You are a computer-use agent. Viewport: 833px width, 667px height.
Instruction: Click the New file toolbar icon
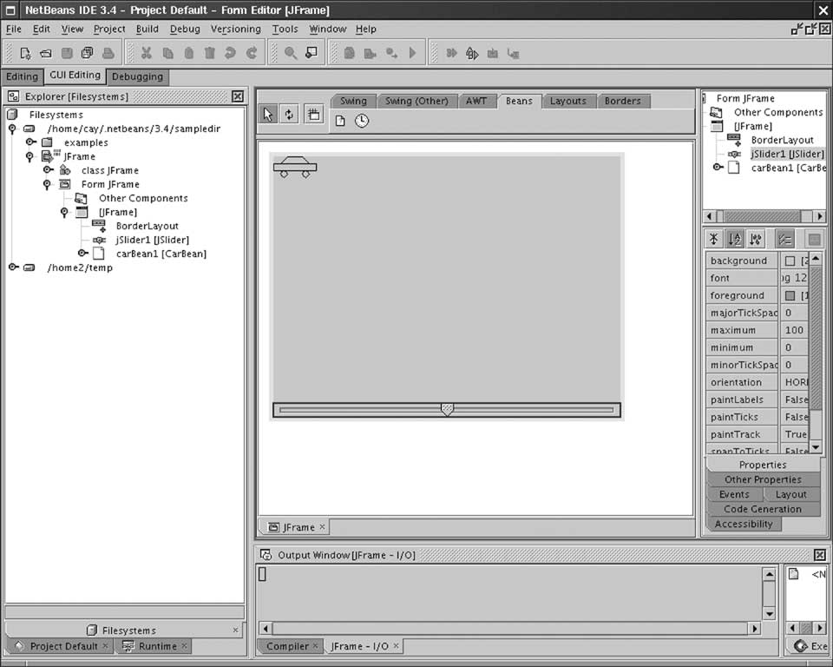click(x=25, y=53)
